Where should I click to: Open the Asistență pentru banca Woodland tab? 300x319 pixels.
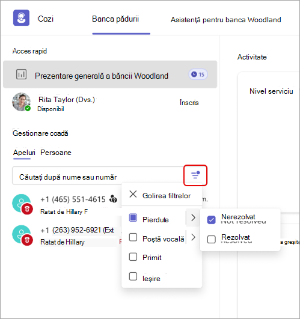(225, 20)
